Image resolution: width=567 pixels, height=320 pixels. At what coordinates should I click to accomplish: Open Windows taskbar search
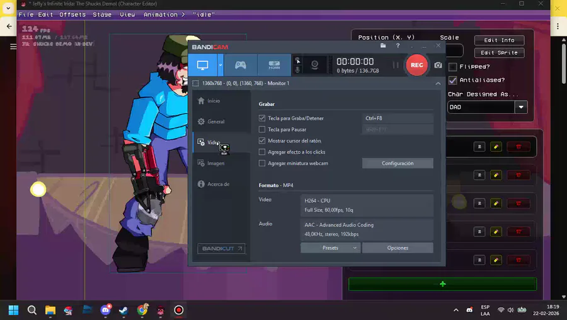click(x=32, y=311)
